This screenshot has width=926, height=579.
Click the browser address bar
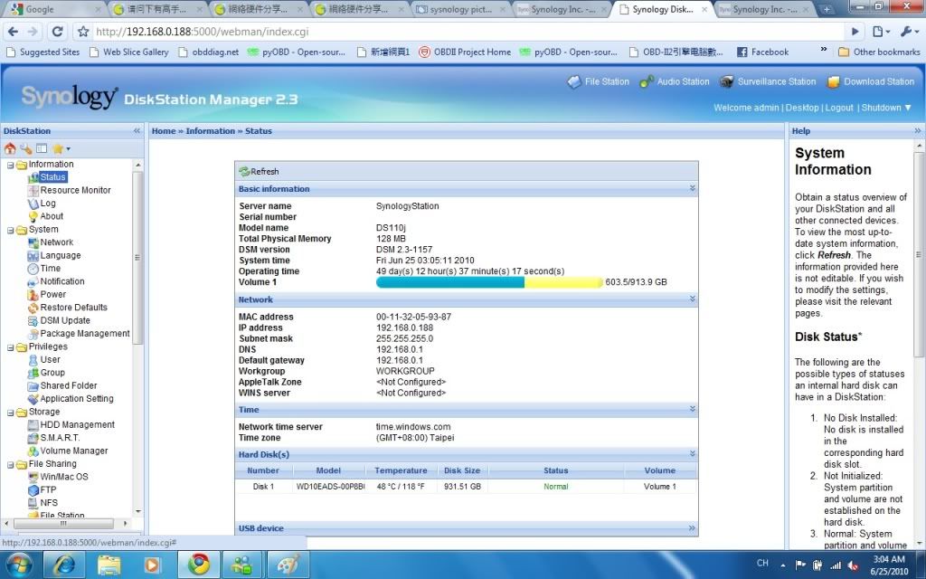(452, 32)
